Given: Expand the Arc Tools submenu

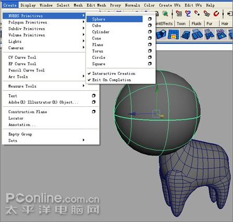Looking at the screenshot, I should (x=44, y=77).
